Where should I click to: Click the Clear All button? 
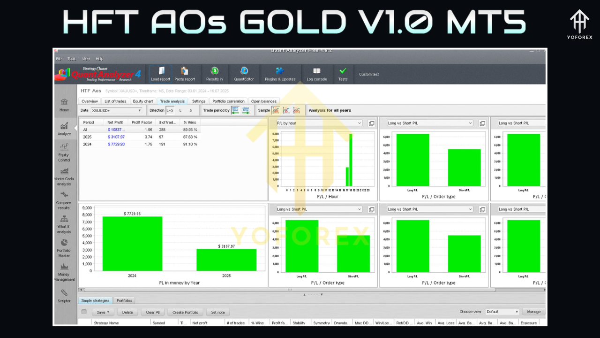[x=152, y=312]
